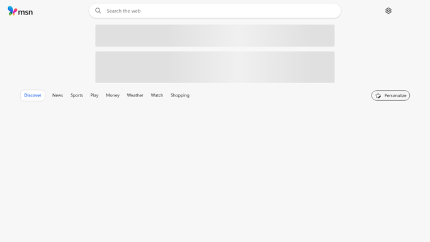This screenshot has width=430, height=242.
Task: Open the Money tab
Action: [113, 95]
